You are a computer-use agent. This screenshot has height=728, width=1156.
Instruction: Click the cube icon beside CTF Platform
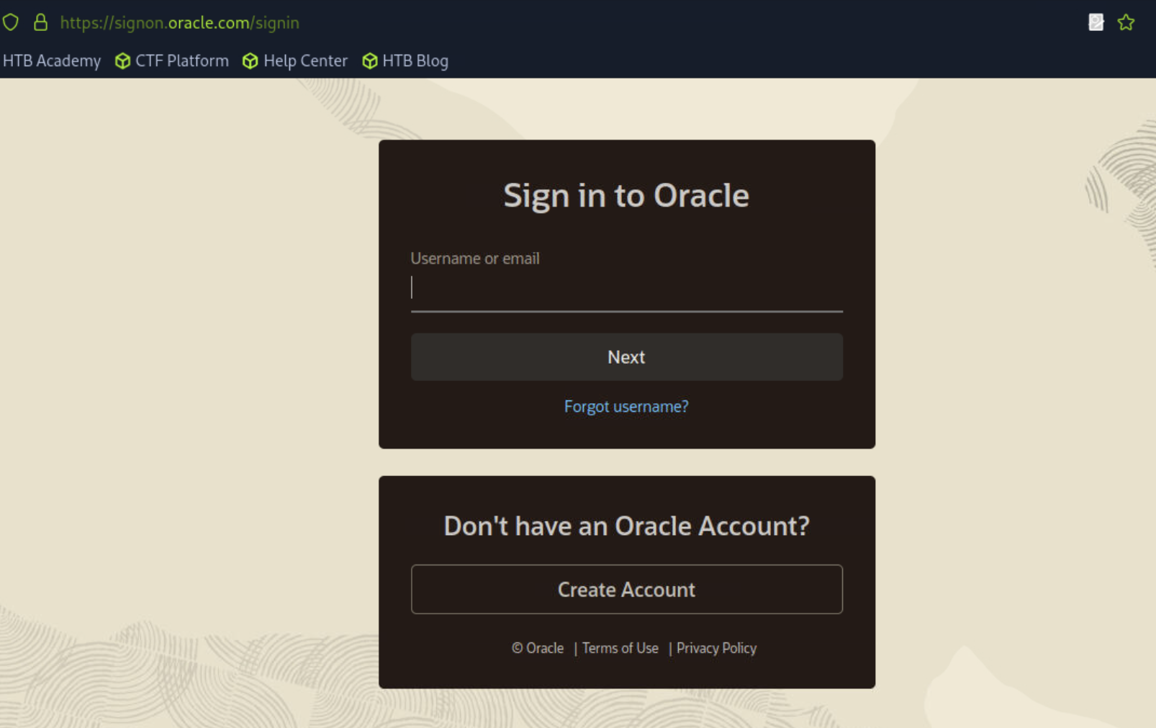[x=122, y=61]
